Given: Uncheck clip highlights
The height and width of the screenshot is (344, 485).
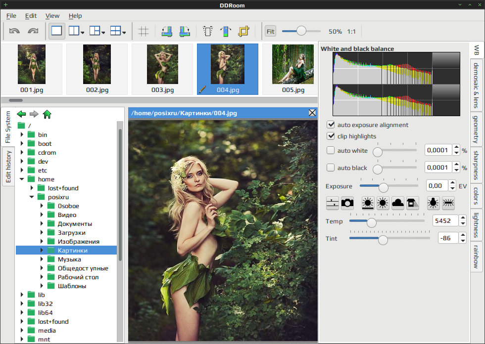Looking at the screenshot, I should click(x=331, y=136).
